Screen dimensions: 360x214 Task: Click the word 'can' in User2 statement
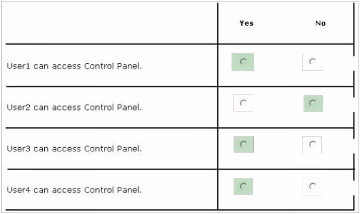(41, 108)
